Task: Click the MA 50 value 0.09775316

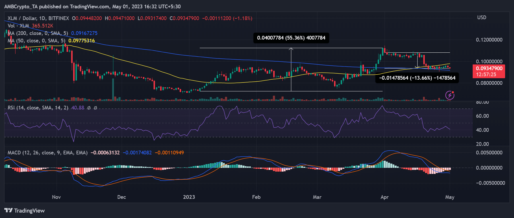Action: click(x=82, y=41)
